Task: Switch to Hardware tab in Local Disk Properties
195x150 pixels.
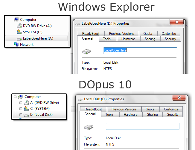Action: pyautogui.click(x=131, y=115)
